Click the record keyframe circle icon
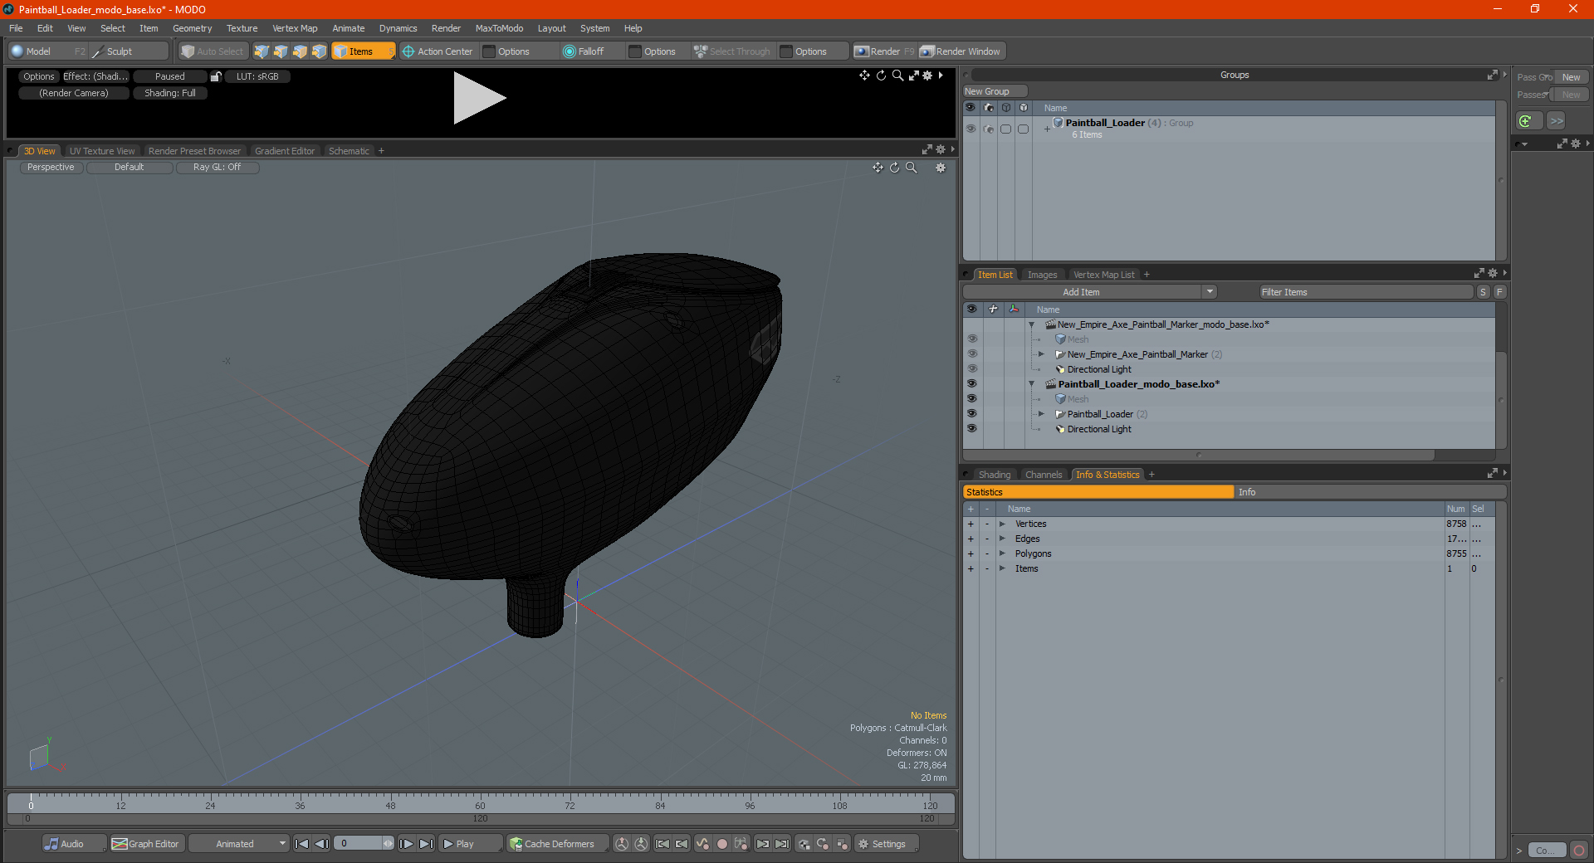This screenshot has width=1594, height=863. coord(722,844)
